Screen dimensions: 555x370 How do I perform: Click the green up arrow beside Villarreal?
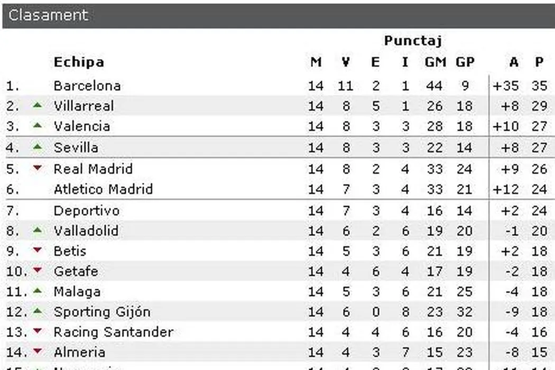[x=37, y=106]
